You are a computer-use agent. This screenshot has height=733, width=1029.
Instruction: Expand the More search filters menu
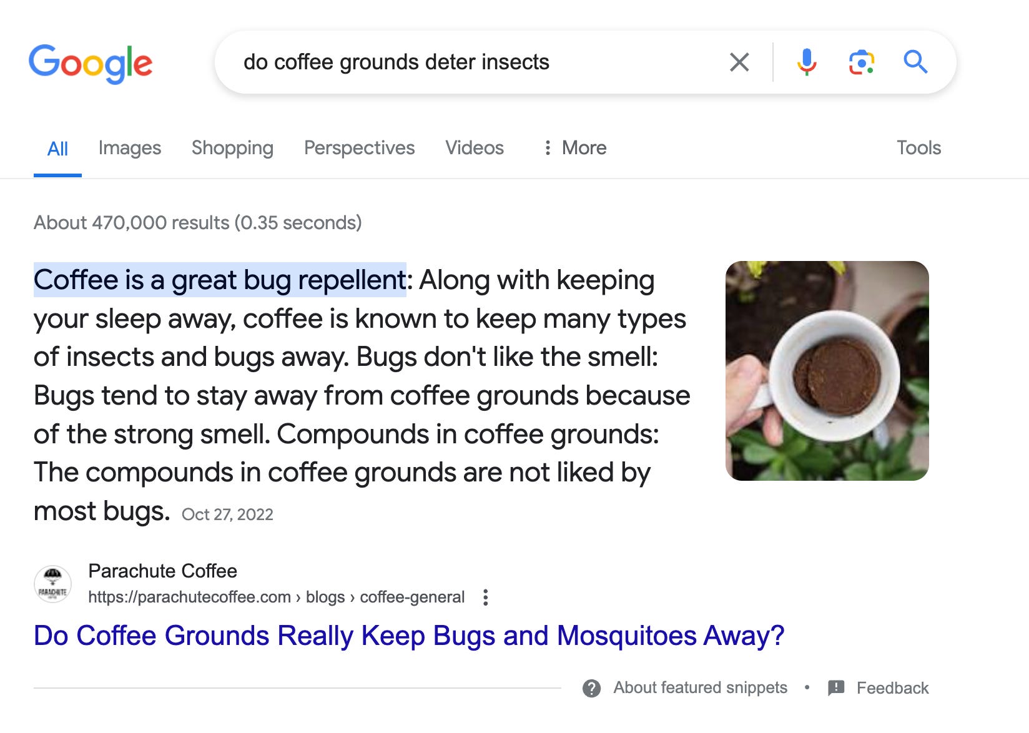tap(574, 148)
